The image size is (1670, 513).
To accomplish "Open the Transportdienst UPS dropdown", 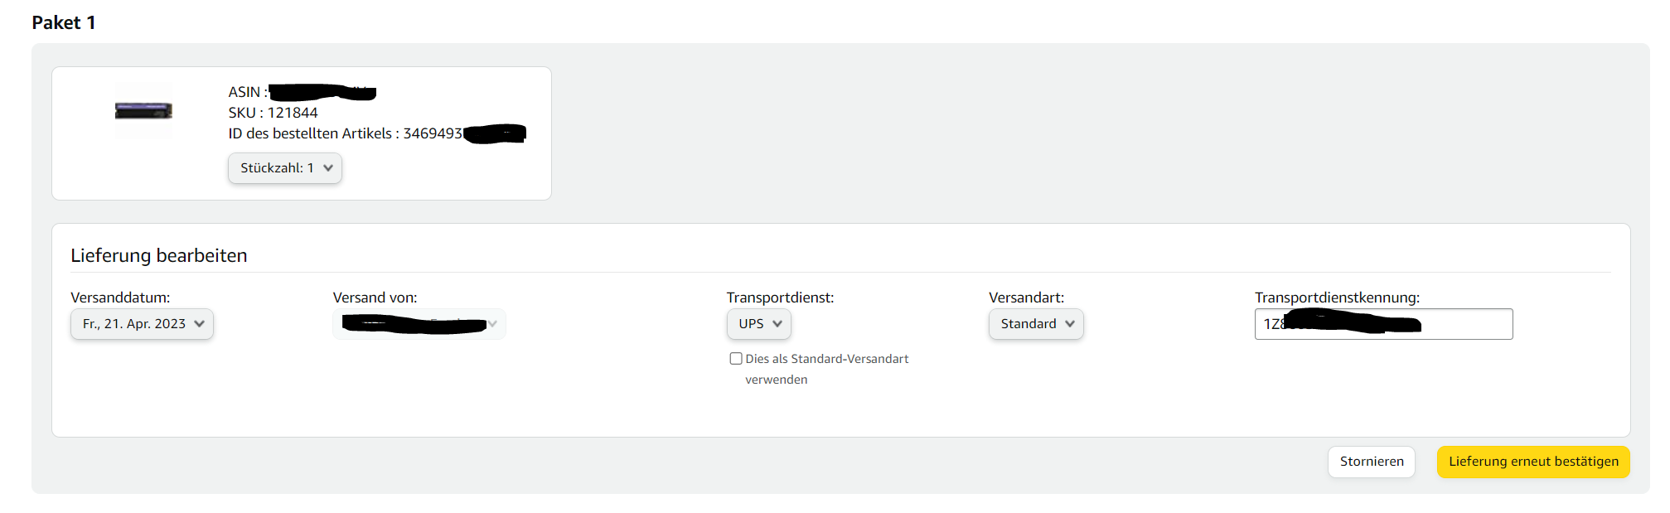I will [759, 324].
